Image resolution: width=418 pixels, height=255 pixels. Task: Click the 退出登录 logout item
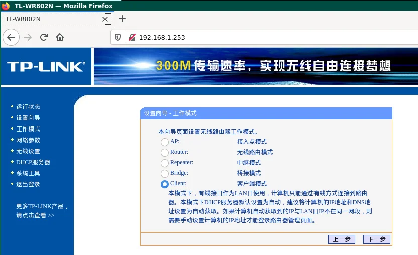28,184
